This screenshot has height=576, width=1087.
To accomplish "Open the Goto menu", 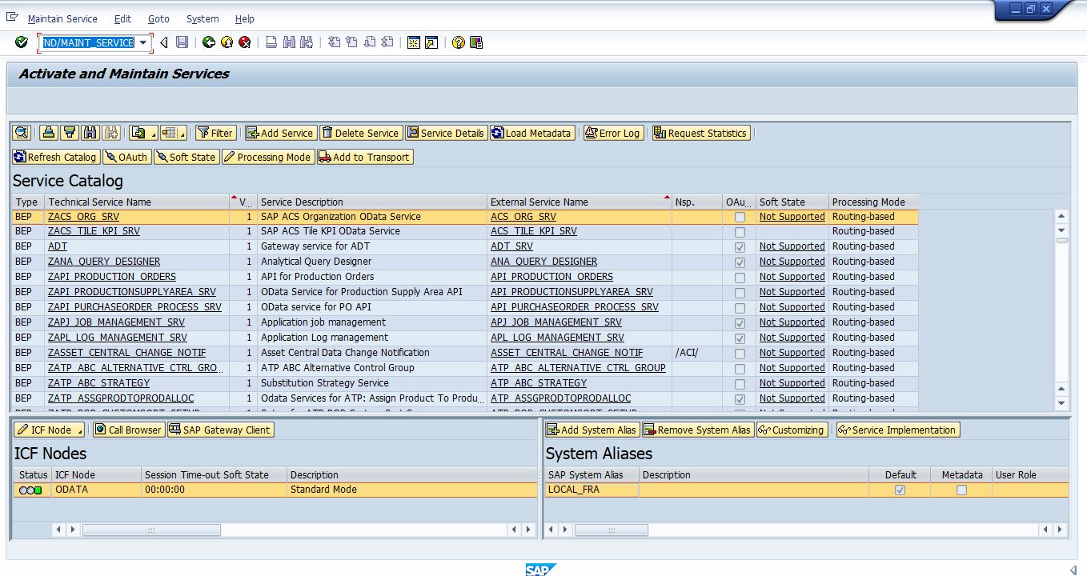I will coord(158,18).
